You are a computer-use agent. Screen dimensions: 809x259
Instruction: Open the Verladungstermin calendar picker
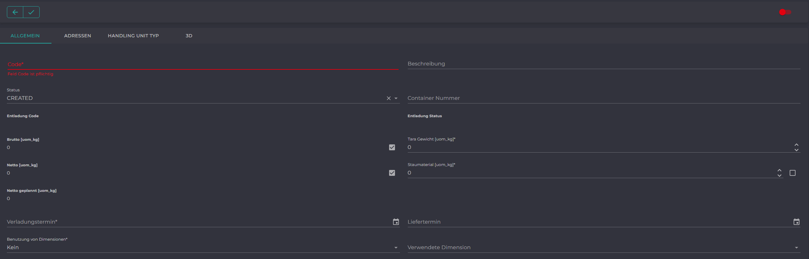(x=396, y=222)
